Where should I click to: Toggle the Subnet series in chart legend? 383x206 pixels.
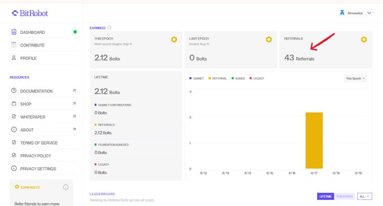197,78
